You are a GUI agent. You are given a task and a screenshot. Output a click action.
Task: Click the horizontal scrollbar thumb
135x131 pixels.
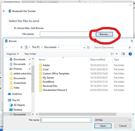[77, 114]
